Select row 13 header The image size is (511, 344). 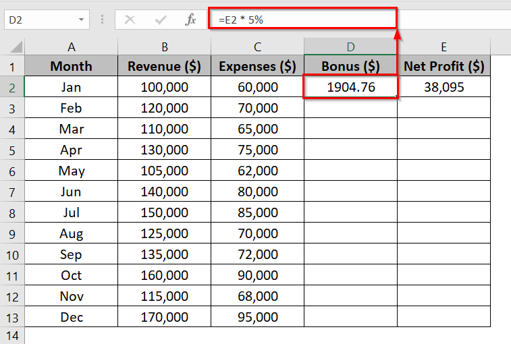point(12,318)
